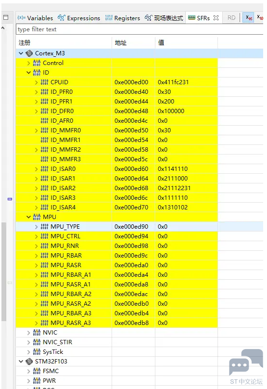Image resolution: width=267 pixels, height=389 pixels.
Task: Toggle hexadecimal X16 display format
Action: pos(249,18)
